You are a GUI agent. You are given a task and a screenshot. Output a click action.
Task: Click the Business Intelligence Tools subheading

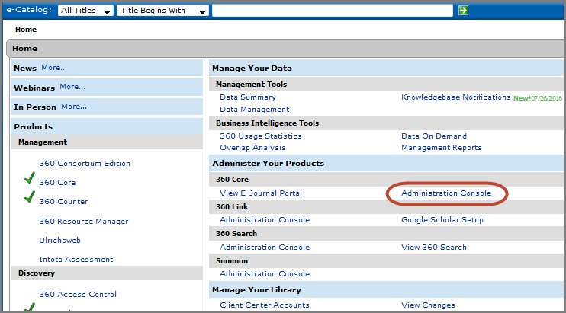(x=268, y=123)
